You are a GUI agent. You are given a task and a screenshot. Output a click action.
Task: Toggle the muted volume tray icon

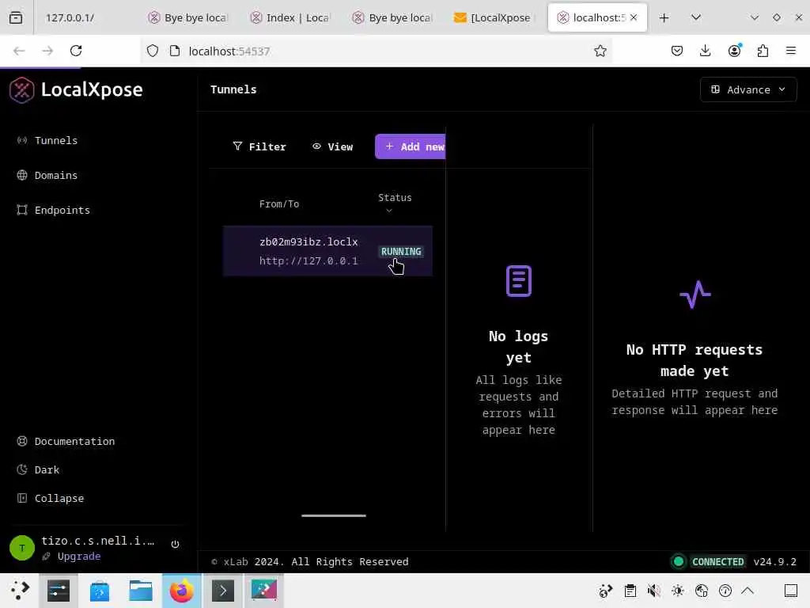(654, 591)
